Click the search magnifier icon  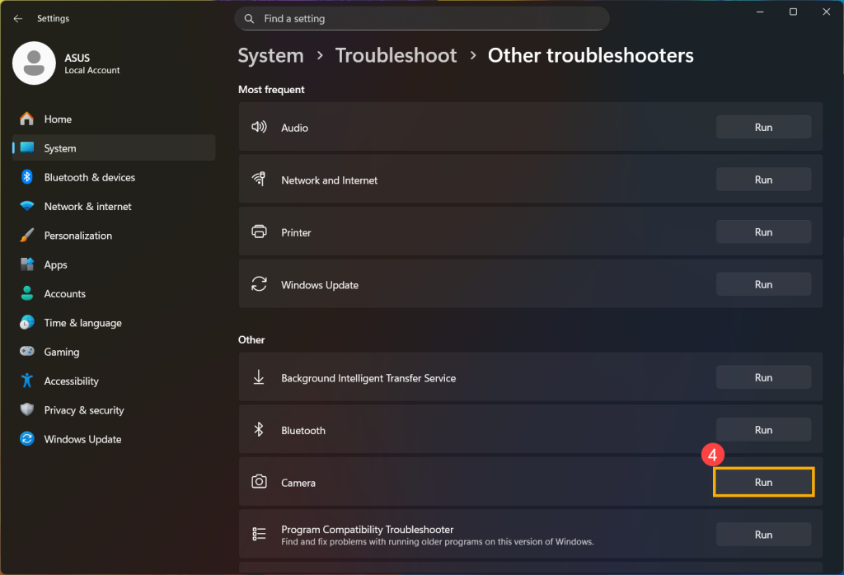coord(248,19)
